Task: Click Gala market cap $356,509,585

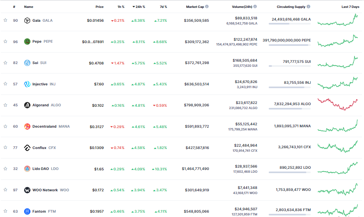Action: (x=196, y=21)
